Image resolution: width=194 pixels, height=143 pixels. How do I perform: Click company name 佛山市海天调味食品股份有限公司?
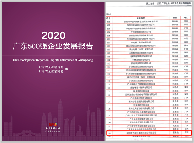(141, 46)
